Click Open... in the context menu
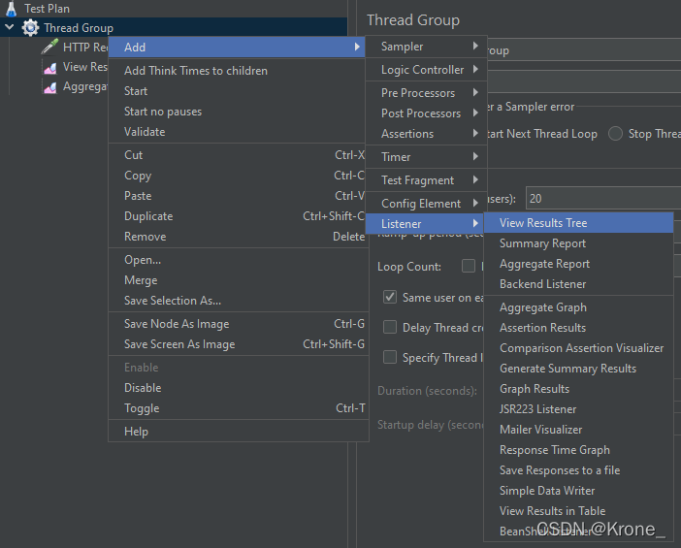 click(237, 260)
